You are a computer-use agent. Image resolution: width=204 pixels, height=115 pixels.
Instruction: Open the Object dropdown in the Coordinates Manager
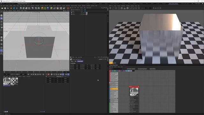60,77
